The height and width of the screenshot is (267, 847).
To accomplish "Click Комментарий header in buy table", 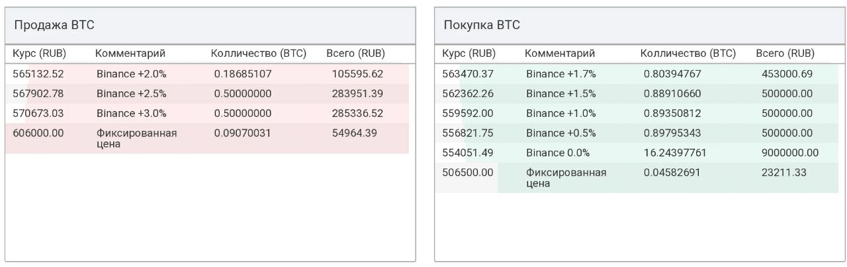I will coord(560,54).
